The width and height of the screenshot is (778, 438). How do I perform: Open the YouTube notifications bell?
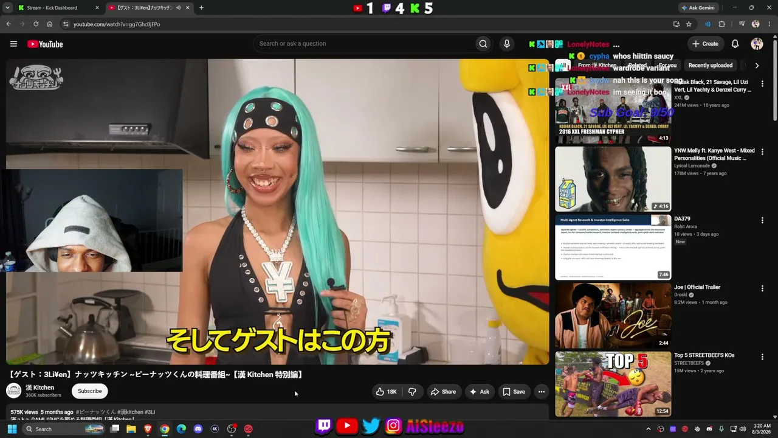point(735,44)
